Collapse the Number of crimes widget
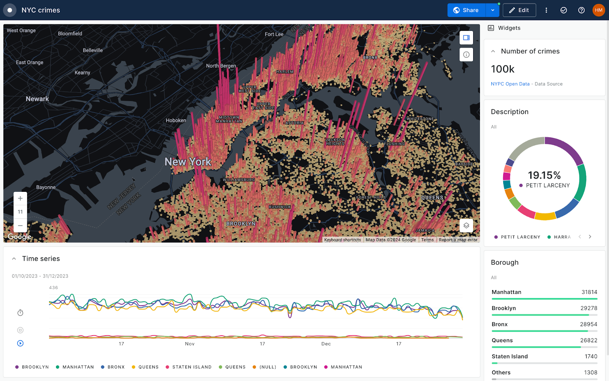609x381 pixels. 493,51
